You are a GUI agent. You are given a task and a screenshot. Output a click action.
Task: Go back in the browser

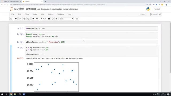click(x=2, y=5)
